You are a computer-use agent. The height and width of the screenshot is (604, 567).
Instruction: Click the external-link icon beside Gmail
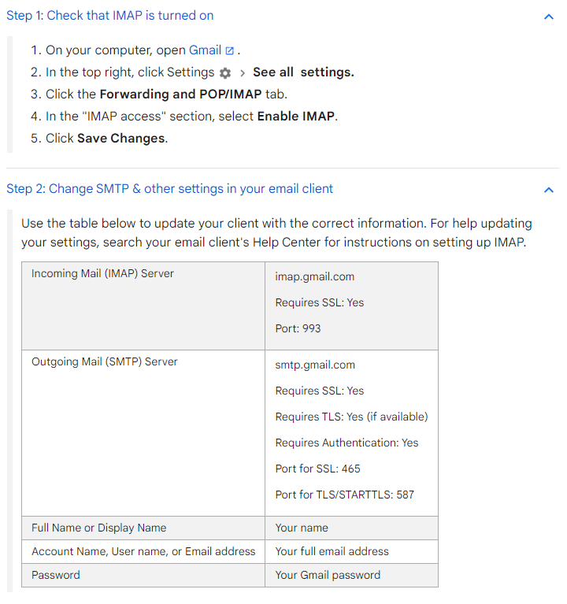tap(230, 51)
